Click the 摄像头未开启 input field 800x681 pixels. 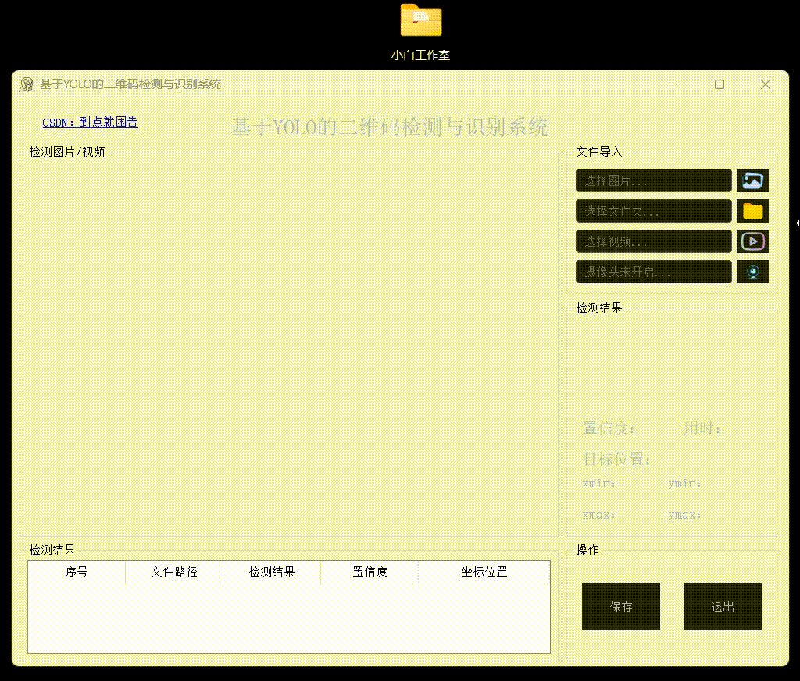tap(653, 271)
